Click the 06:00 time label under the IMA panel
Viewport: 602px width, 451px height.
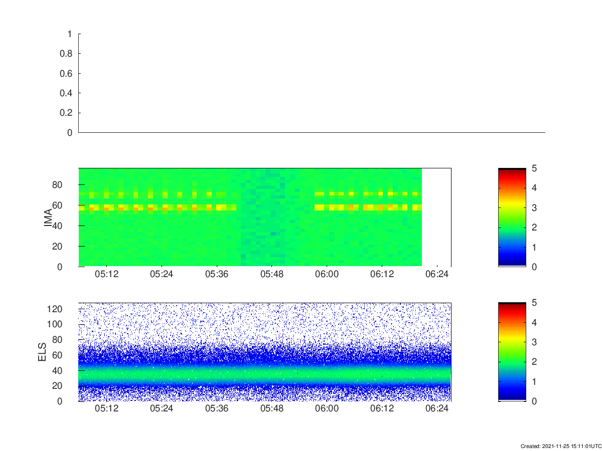click(327, 275)
